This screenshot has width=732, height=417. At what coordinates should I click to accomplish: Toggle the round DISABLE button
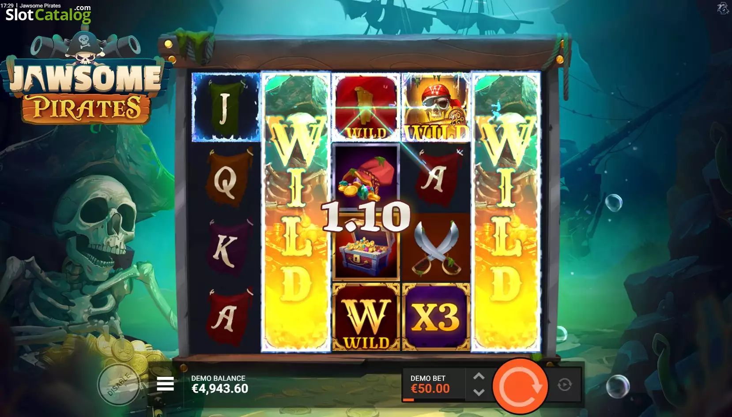118,385
